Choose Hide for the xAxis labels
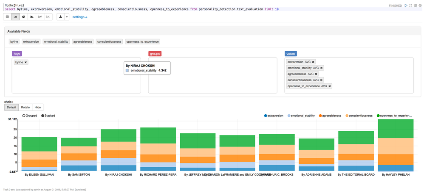This screenshot has height=193, width=424. [x=38, y=108]
